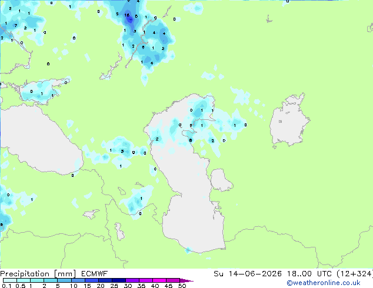The image size is (373, 288).
Task: Select the 2–5 mm legend swatch
Action: tap(51, 280)
